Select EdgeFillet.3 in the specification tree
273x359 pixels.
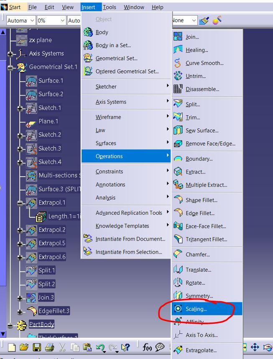[x=54, y=311]
